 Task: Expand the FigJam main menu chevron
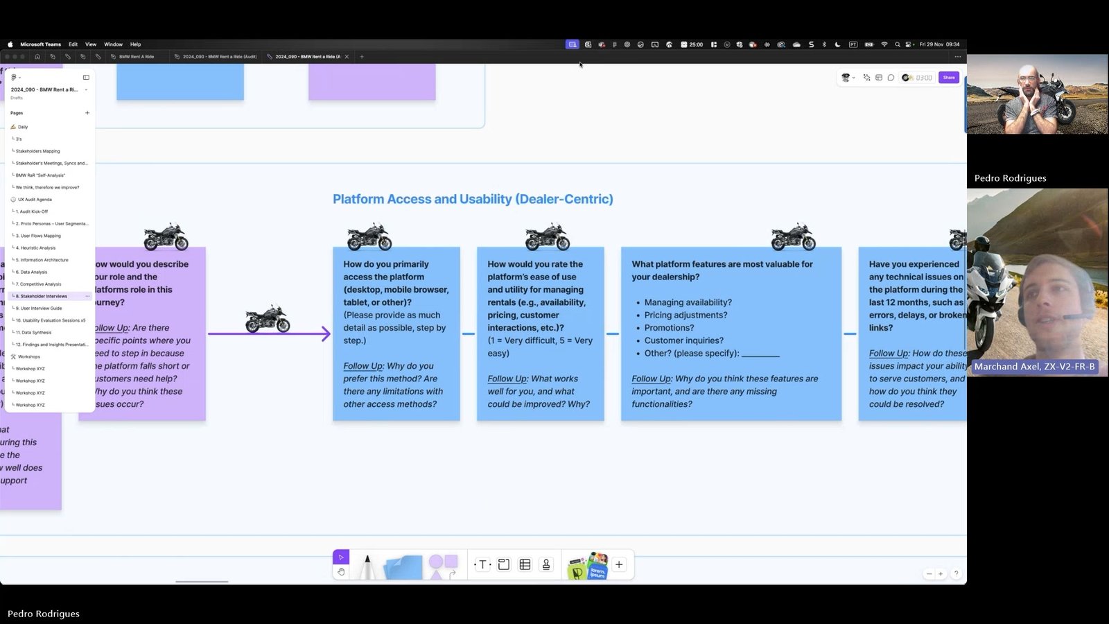pyautogui.click(x=21, y=77)
